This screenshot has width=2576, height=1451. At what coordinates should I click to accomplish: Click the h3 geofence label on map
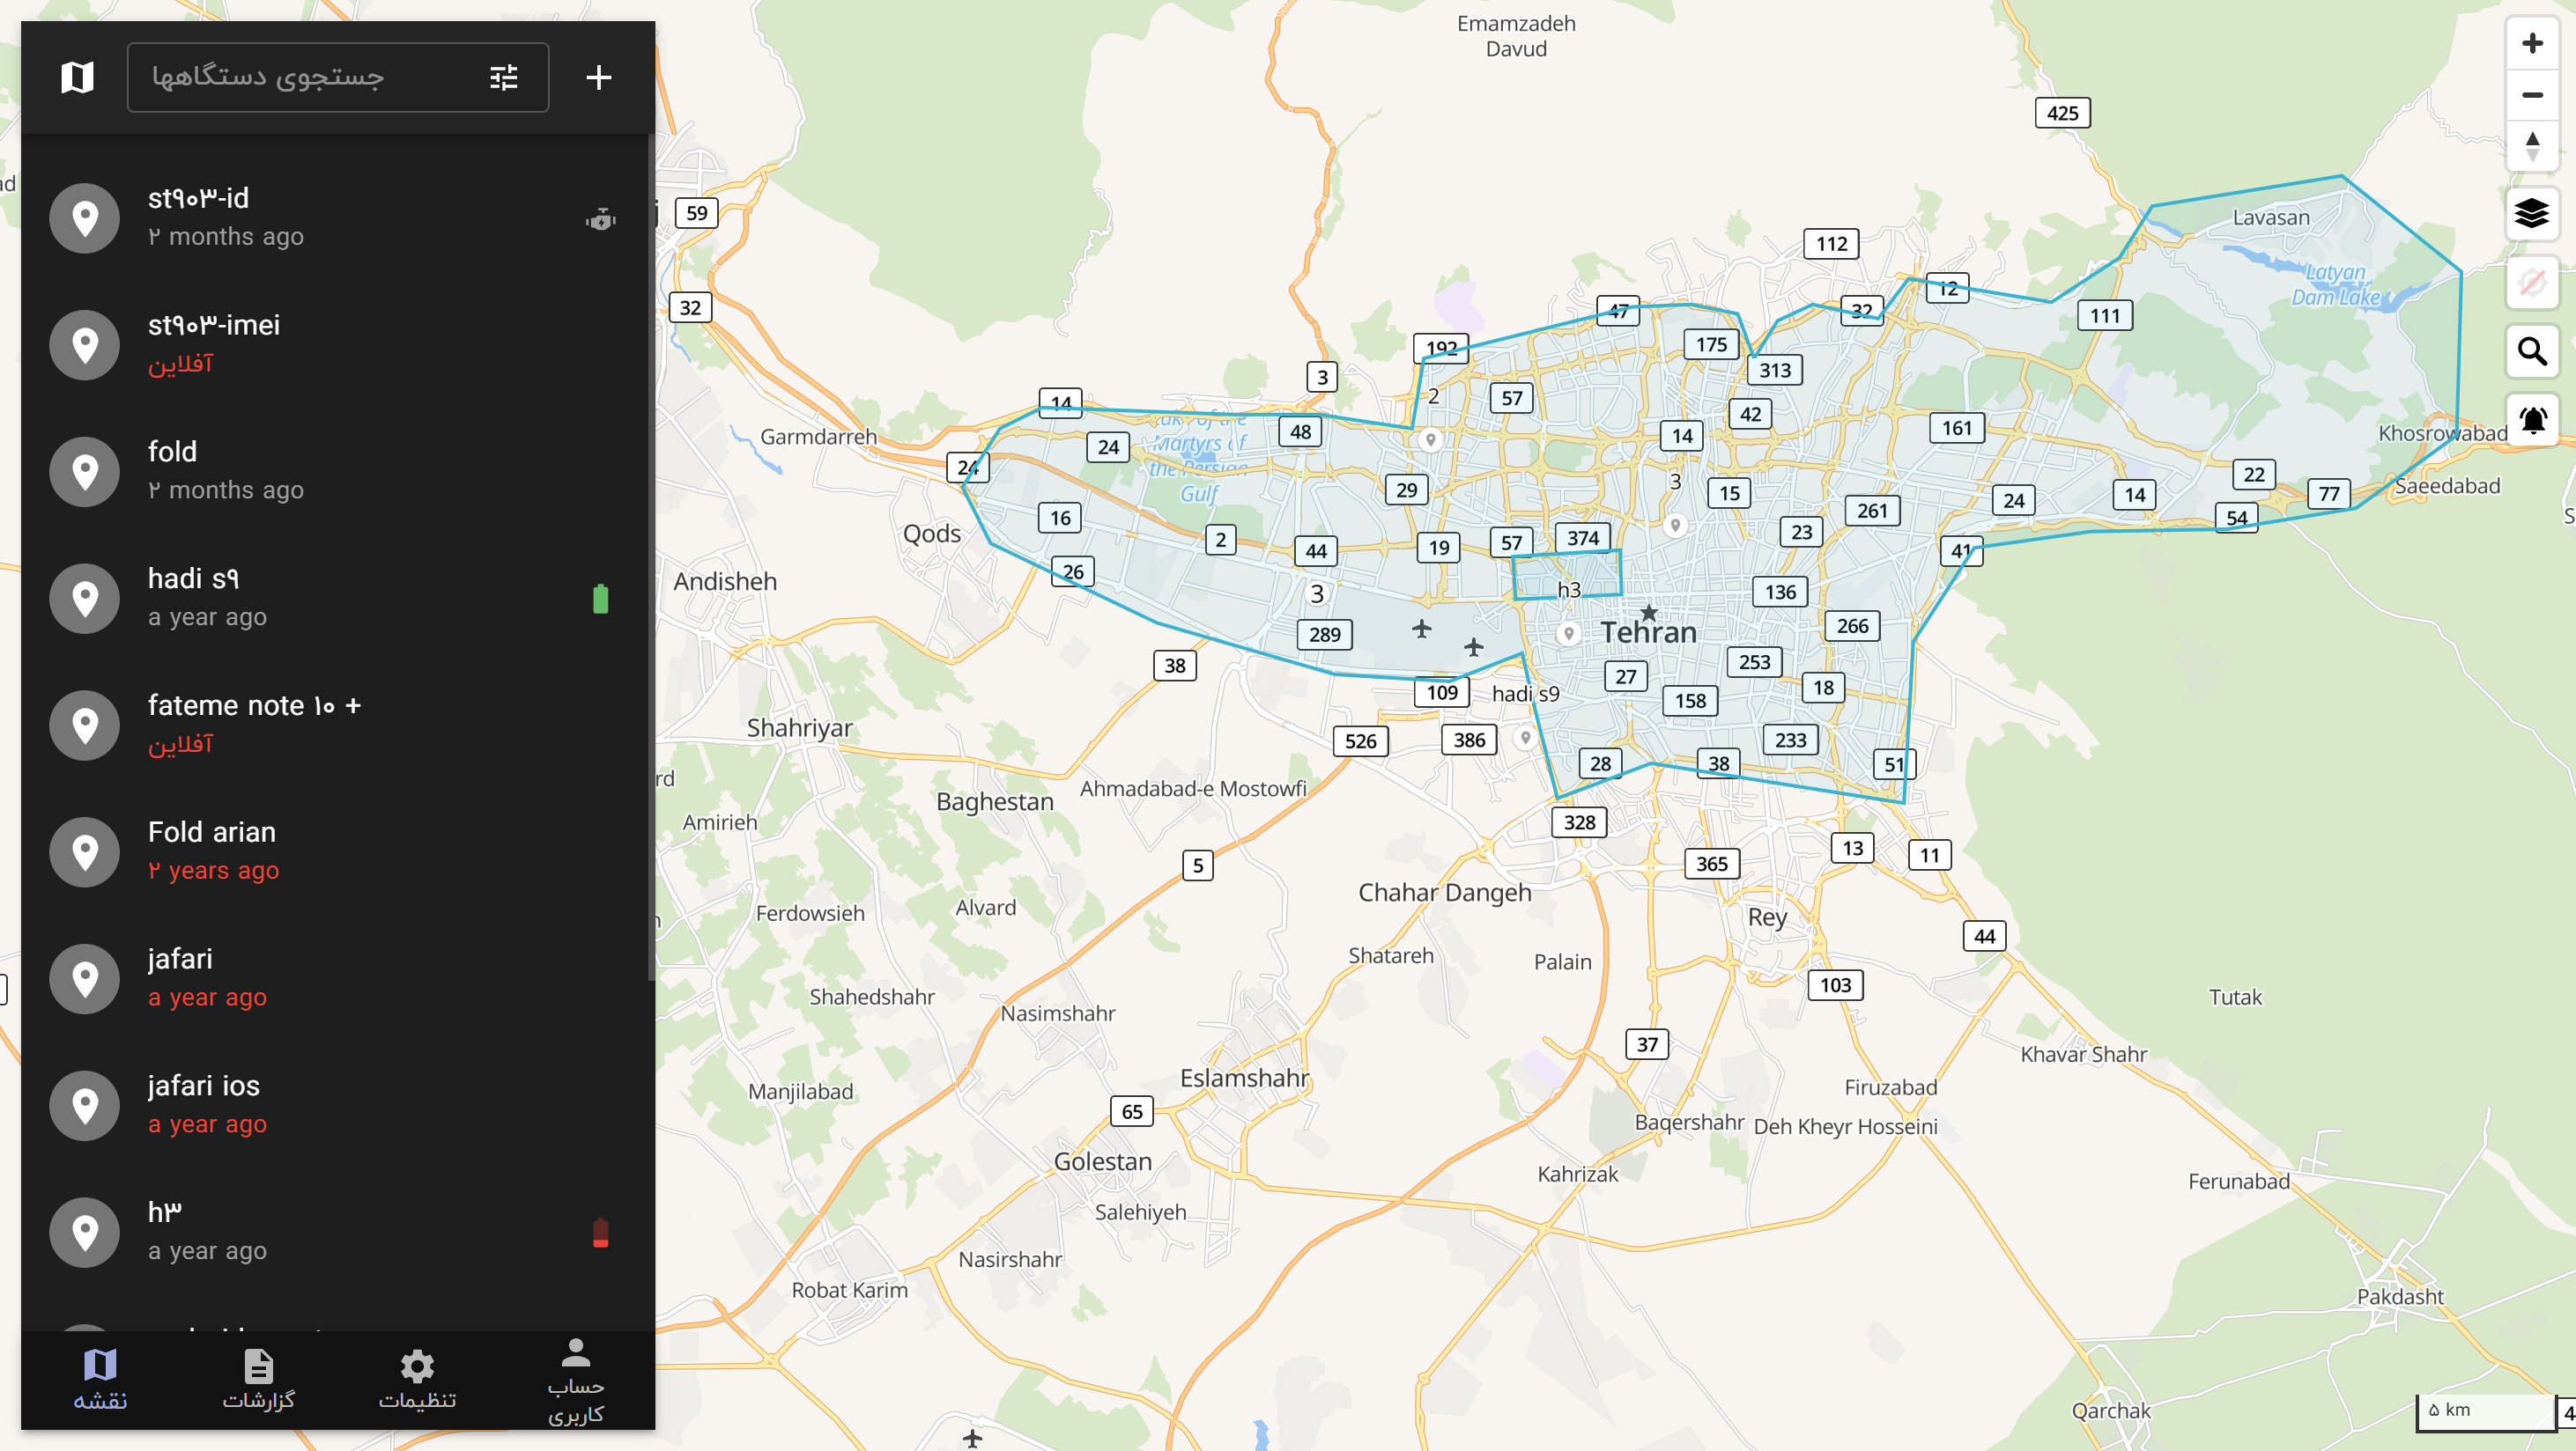[1569, 590]
